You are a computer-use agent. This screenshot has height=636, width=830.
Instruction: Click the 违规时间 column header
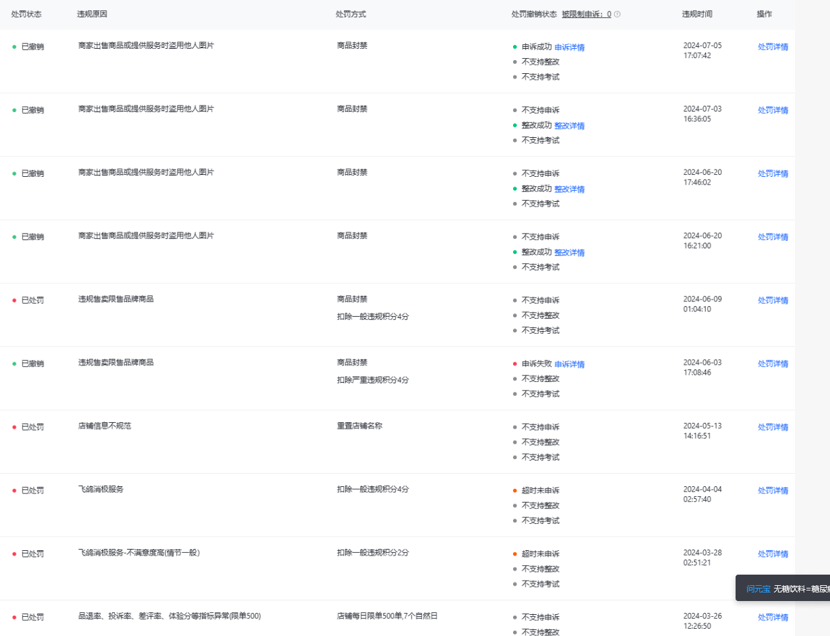[697, 15]
